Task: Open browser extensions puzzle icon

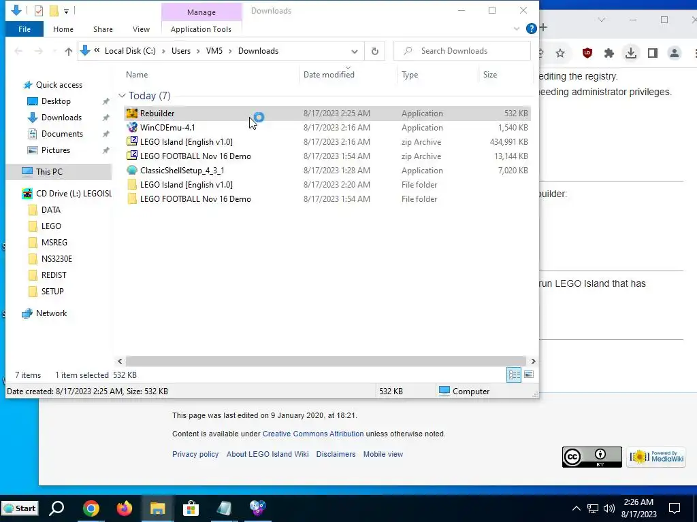Action: click(609, 53)
